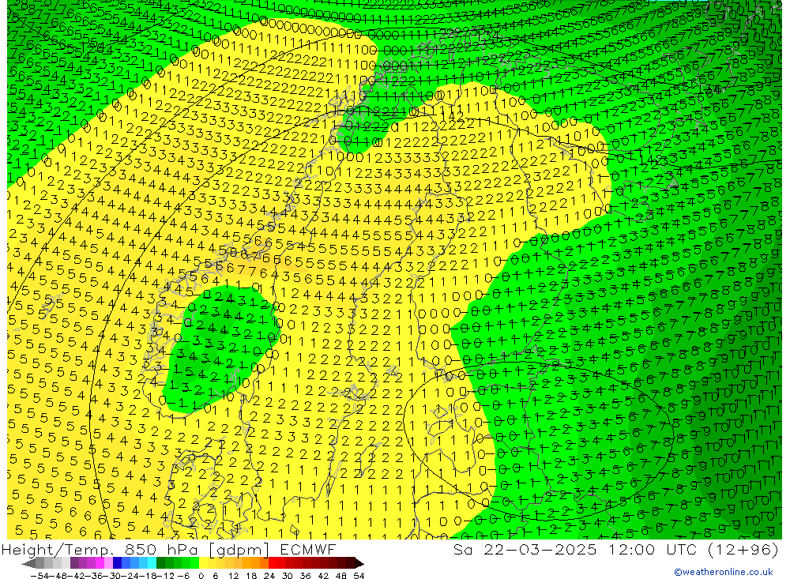Click the legend value 18 under colorbar
The height and width of the screenshot is (579, 790).
click(x=251, y=576)
